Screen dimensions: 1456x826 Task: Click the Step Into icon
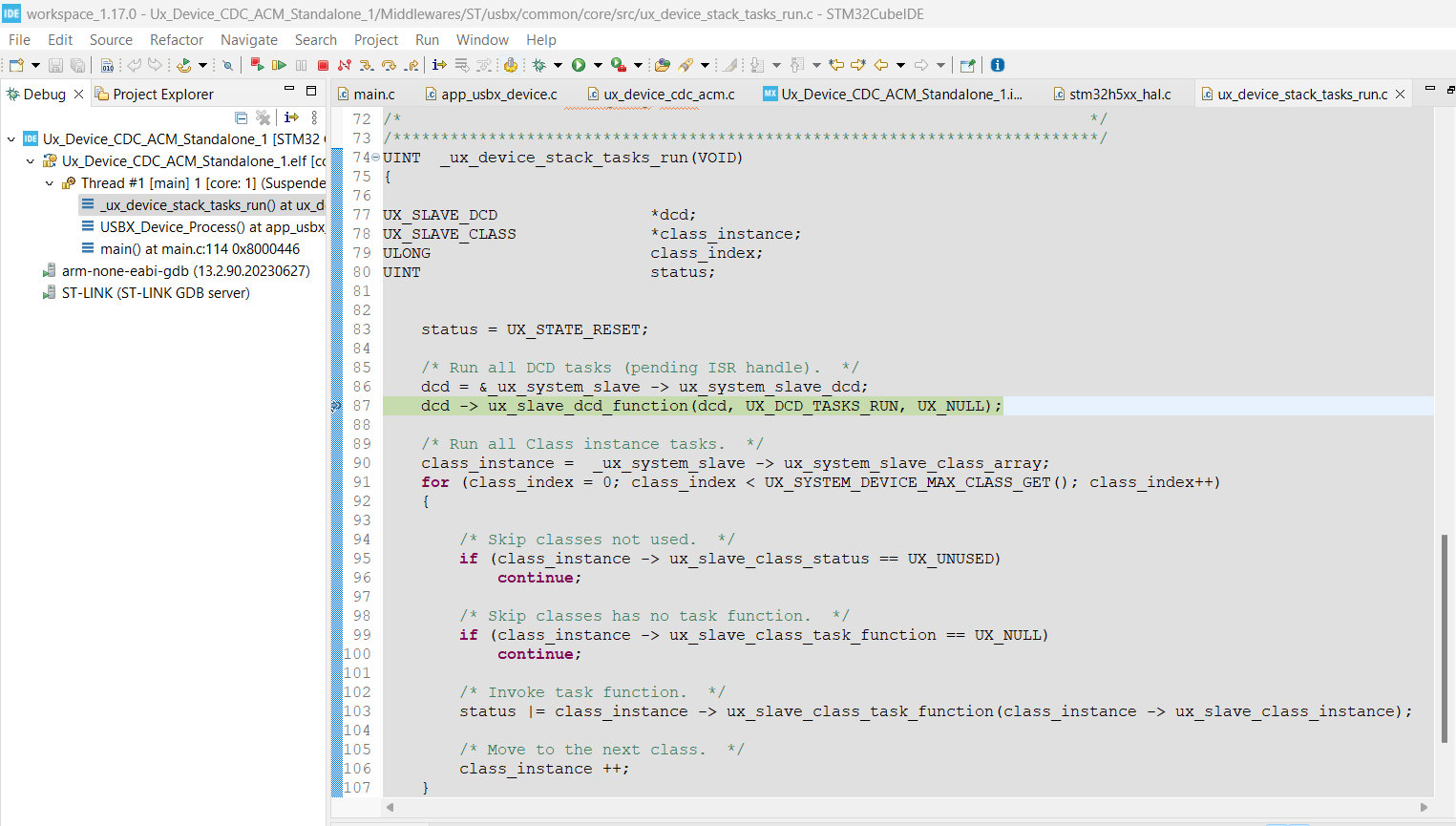[368, 65]
